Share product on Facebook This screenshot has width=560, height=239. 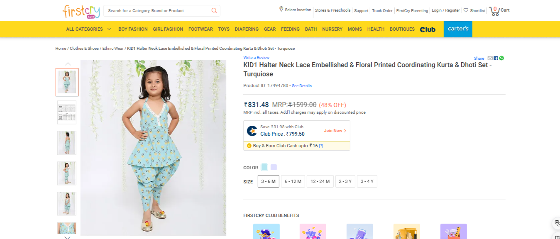coord(496,58)
